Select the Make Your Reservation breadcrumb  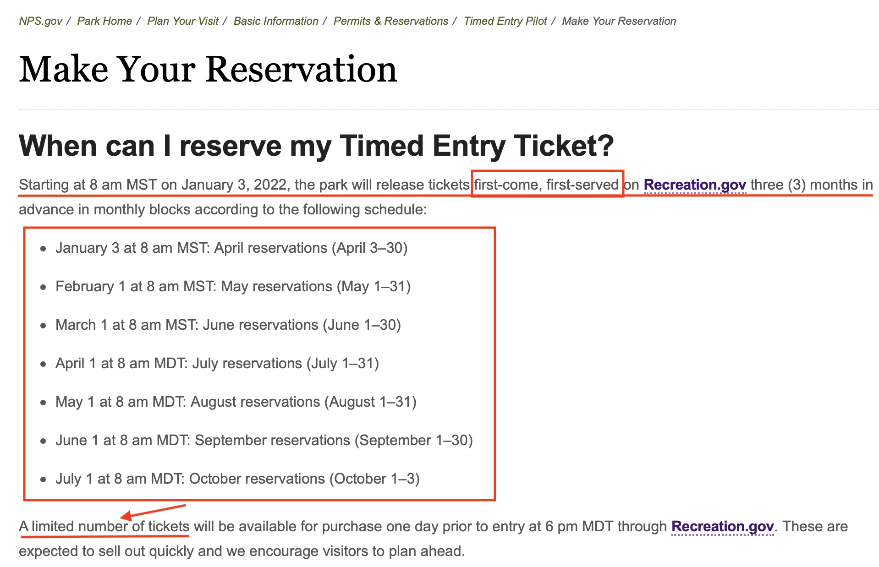pyautogui.click(x=619, y=21)
